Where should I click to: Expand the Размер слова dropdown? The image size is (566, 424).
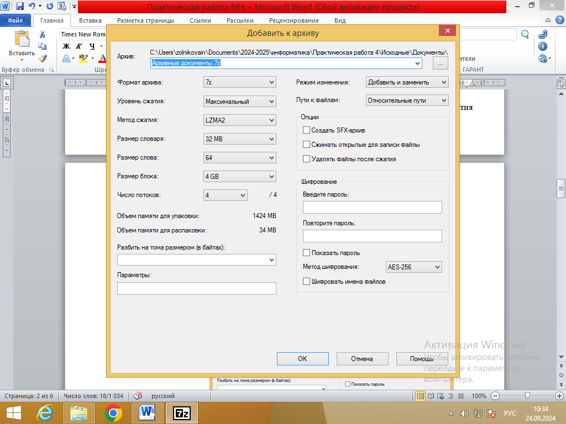pos(240,157)
